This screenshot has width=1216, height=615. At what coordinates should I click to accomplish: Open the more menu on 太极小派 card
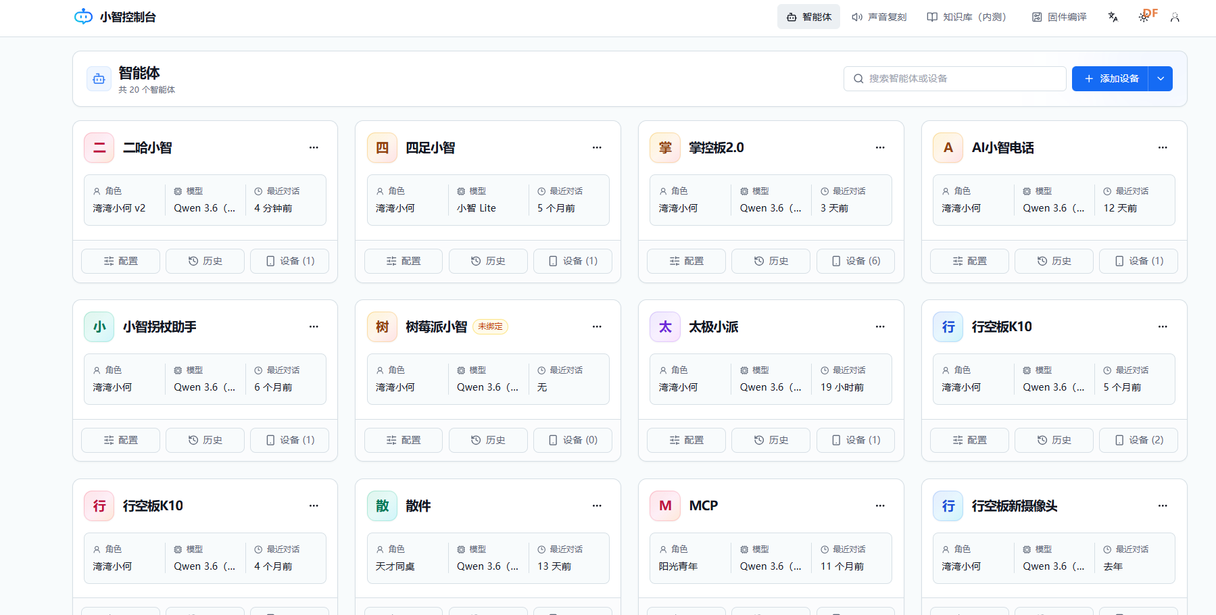click(x=880, y=326)
